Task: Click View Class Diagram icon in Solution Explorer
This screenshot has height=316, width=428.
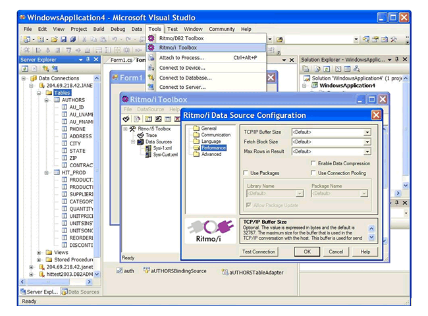Action: click(x=356, y=68)
